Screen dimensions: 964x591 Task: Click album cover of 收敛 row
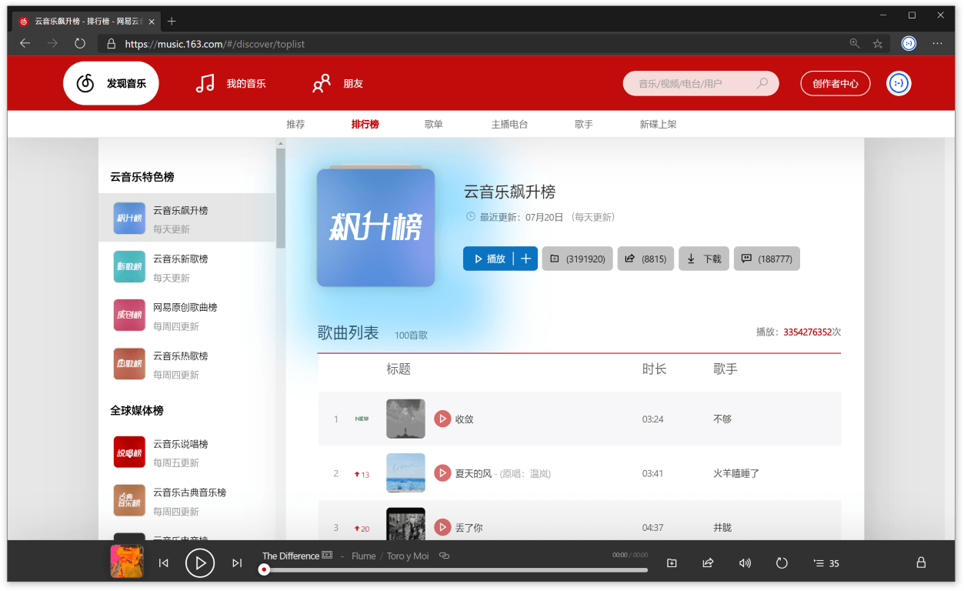405,419
